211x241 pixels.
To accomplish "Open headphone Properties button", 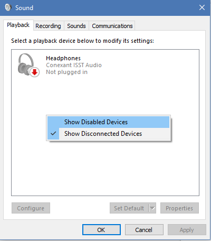I will [x=179, y=208].
